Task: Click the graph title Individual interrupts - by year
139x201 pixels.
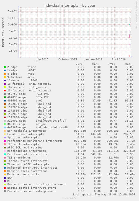Action: (69, 6)
